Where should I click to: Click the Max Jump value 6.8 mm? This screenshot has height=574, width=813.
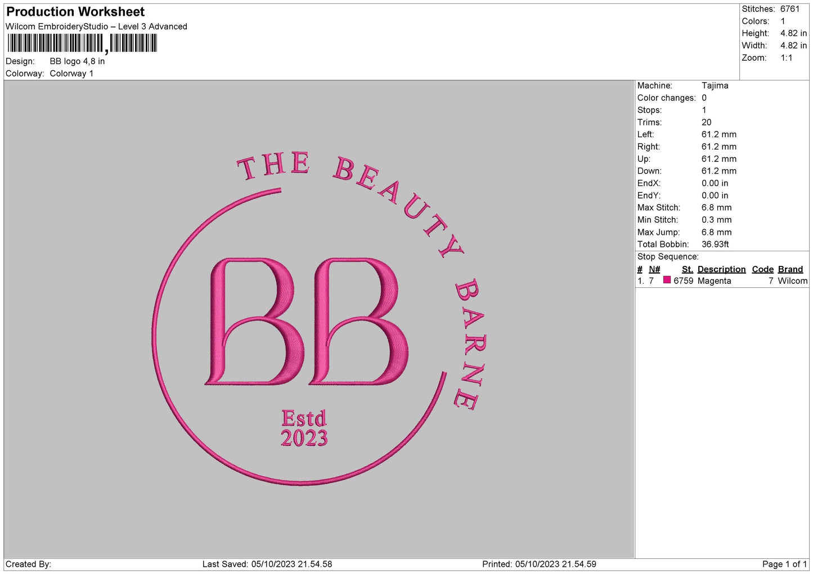coord(716,232)
